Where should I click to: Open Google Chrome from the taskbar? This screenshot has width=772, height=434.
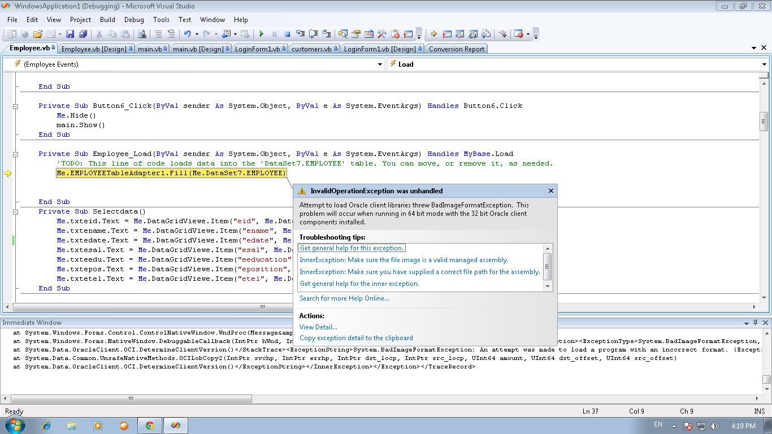pyautogui.click(x=149, y=426)
